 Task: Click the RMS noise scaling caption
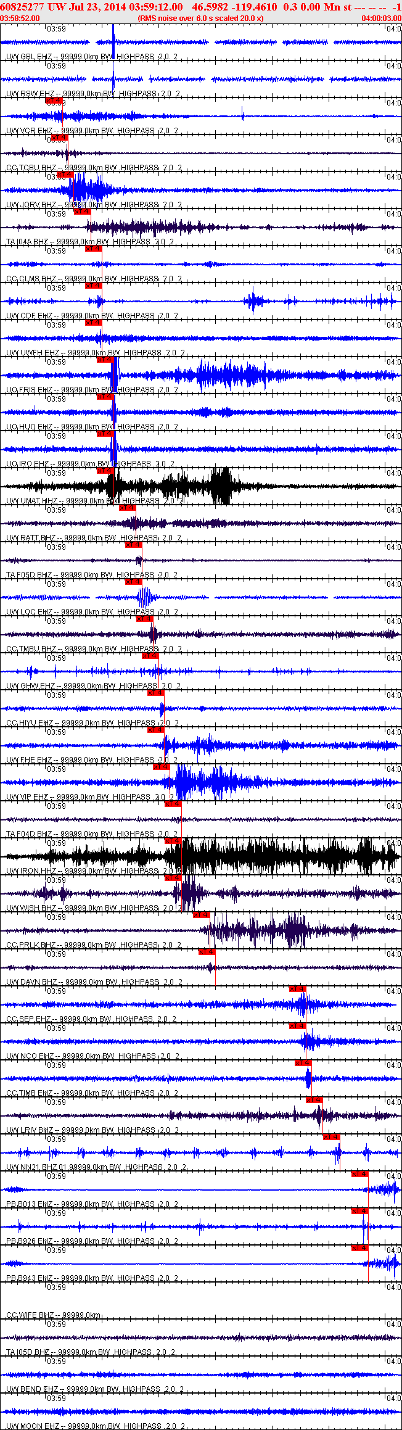click(x=200, y=19)
